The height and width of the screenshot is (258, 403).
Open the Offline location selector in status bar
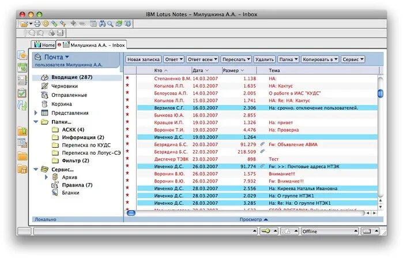tap(330, 231)
